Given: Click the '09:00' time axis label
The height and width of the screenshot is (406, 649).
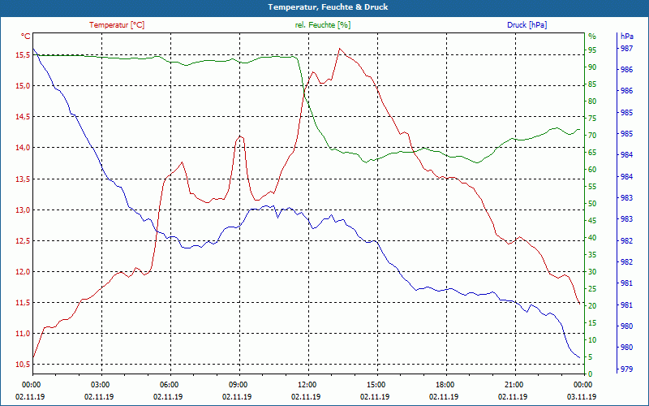Looking at the screenshot, I should [237, 385].
